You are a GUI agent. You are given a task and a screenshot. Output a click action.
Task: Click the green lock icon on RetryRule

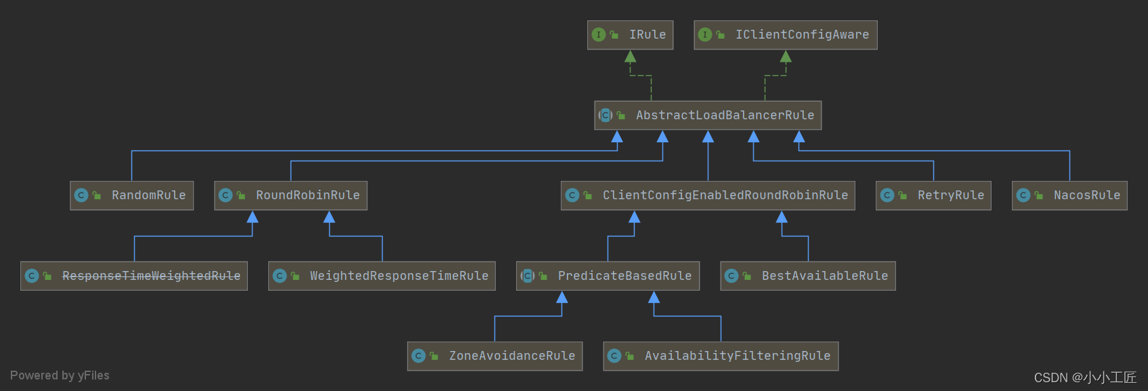(902, 195)
